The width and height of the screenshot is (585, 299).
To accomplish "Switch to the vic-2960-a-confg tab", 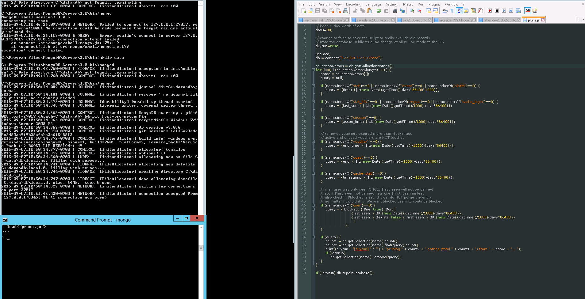I will (x=414, y=20).
